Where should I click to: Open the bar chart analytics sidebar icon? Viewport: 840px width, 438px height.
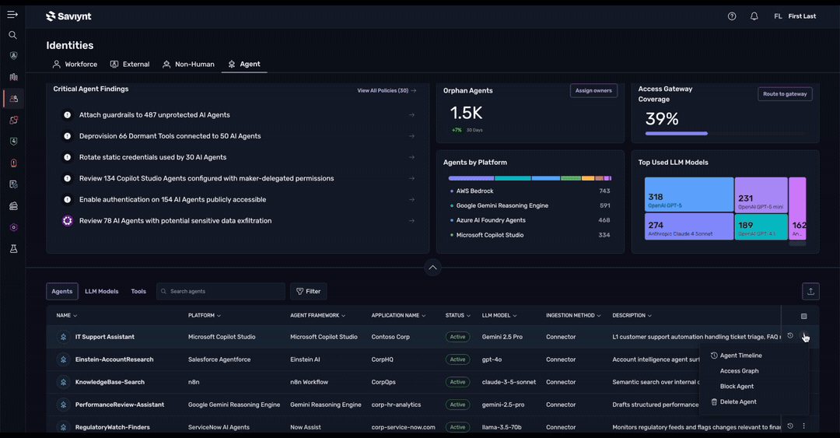13,77
